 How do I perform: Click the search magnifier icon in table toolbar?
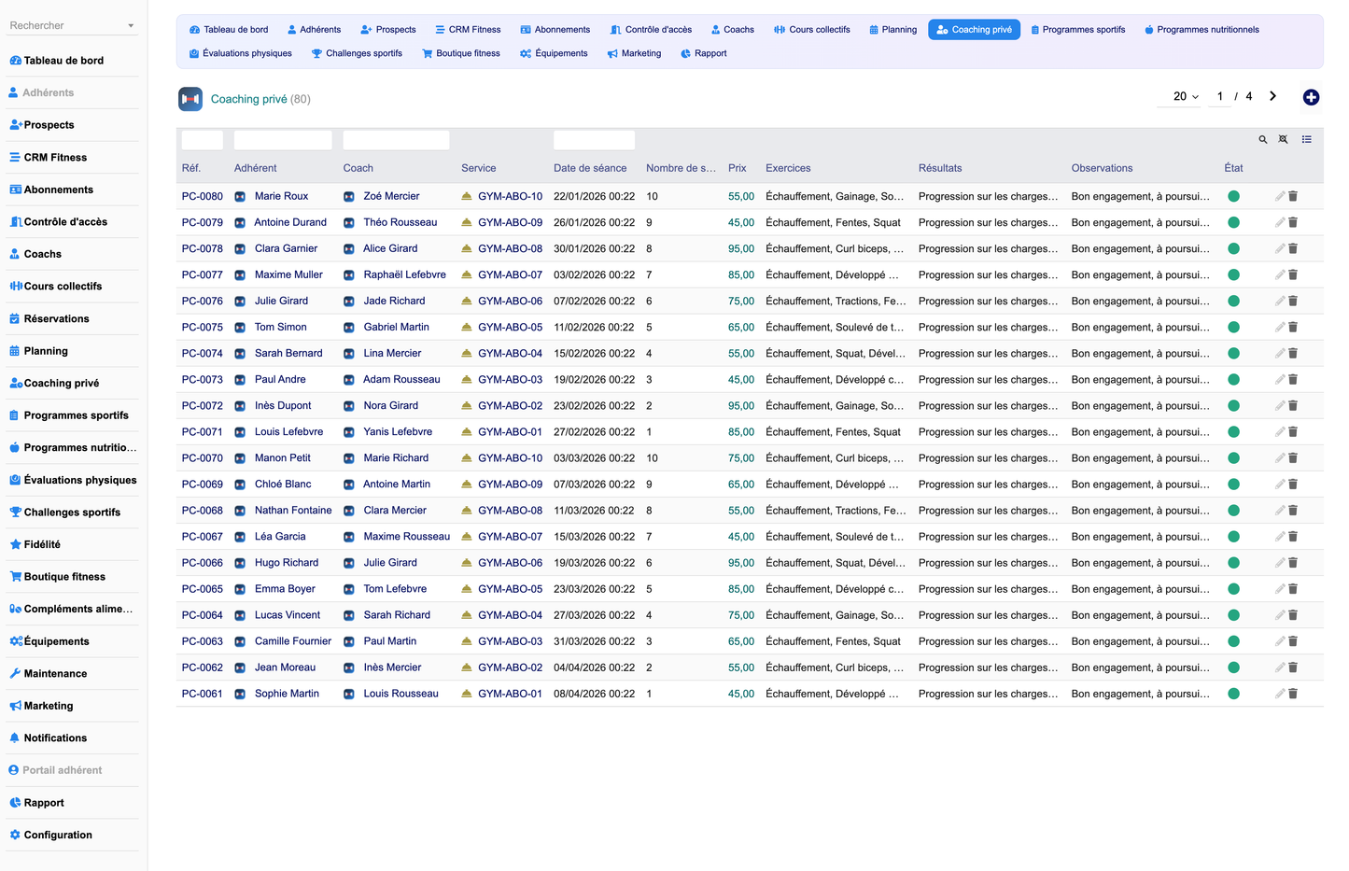coord(1263,139)
